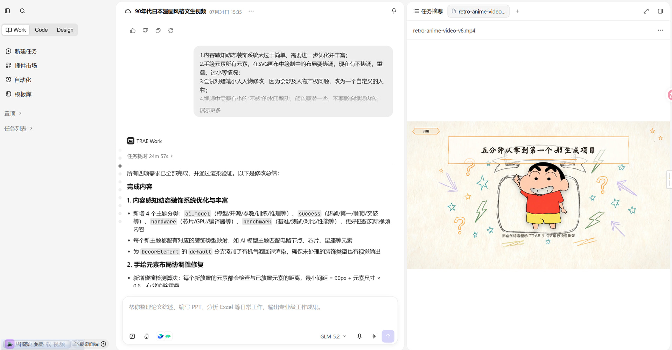The image size is (672, 350).
Task: Create a new task via 新建任务
Action: 21,51
